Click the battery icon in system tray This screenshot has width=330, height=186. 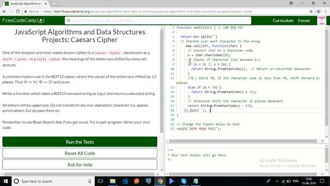tap(289, 181)
